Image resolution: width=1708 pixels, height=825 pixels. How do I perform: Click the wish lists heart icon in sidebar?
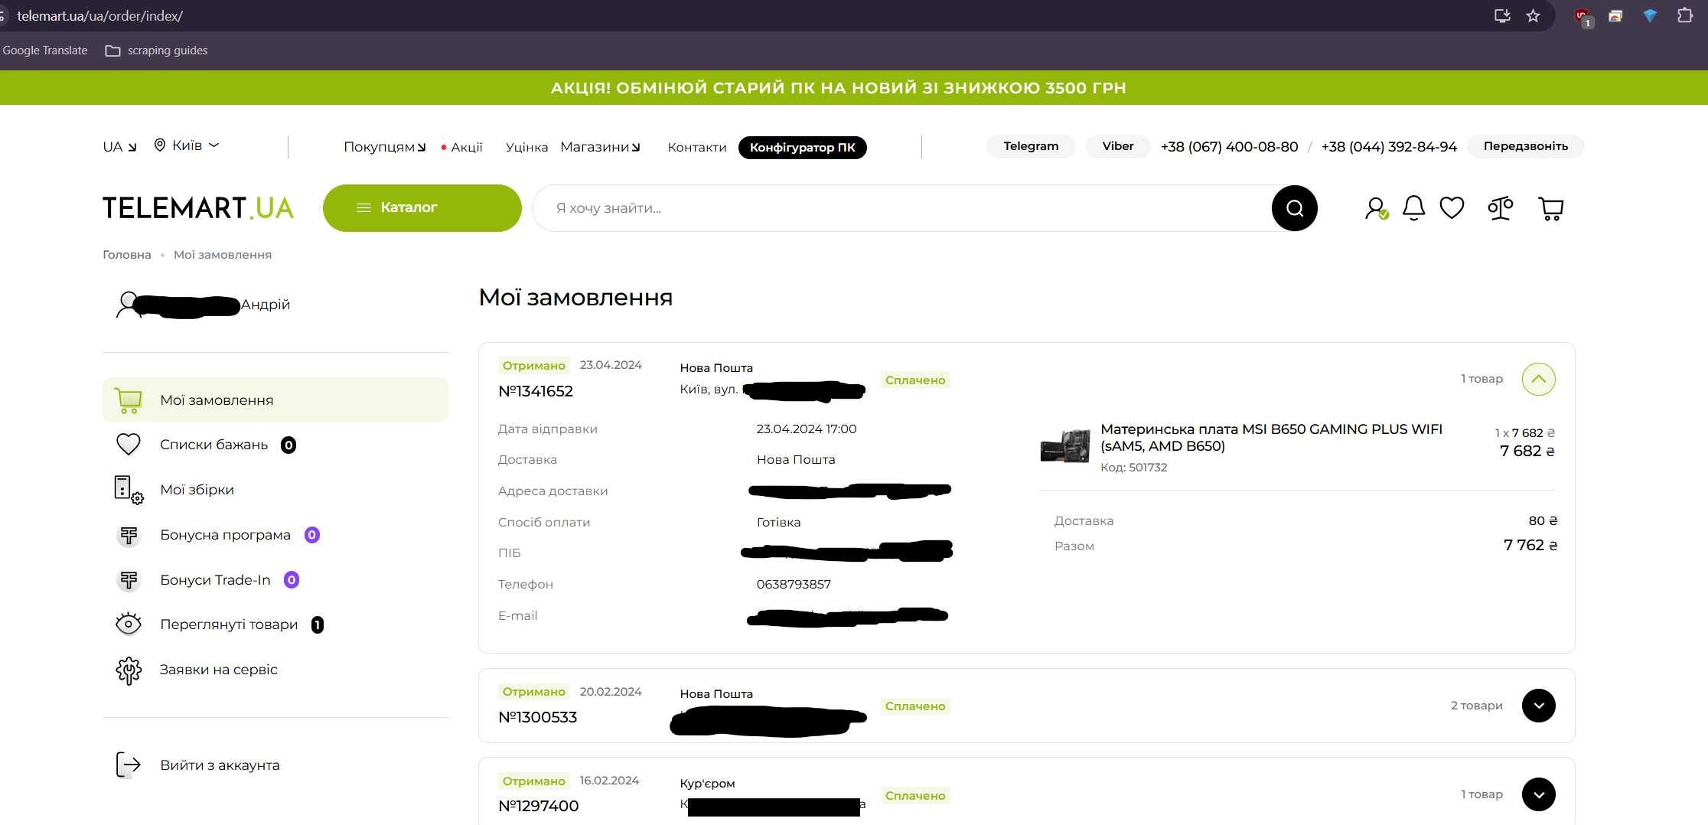tap(128, 445)
